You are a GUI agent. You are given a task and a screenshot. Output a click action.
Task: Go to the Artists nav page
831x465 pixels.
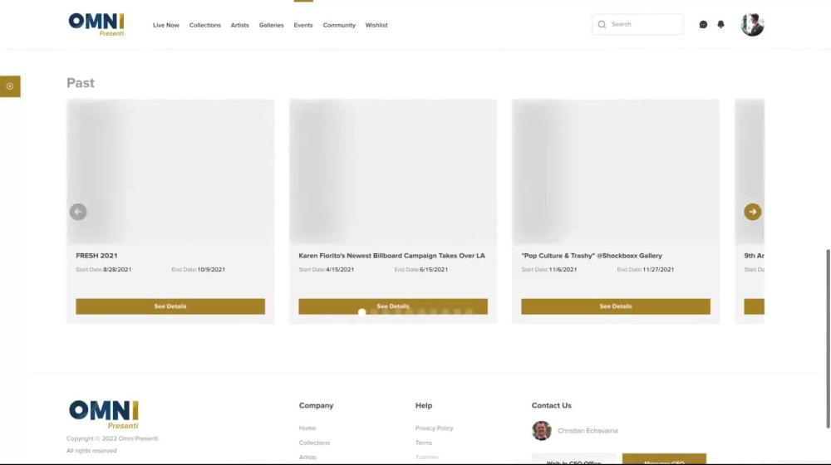click(x=239, y=25)
